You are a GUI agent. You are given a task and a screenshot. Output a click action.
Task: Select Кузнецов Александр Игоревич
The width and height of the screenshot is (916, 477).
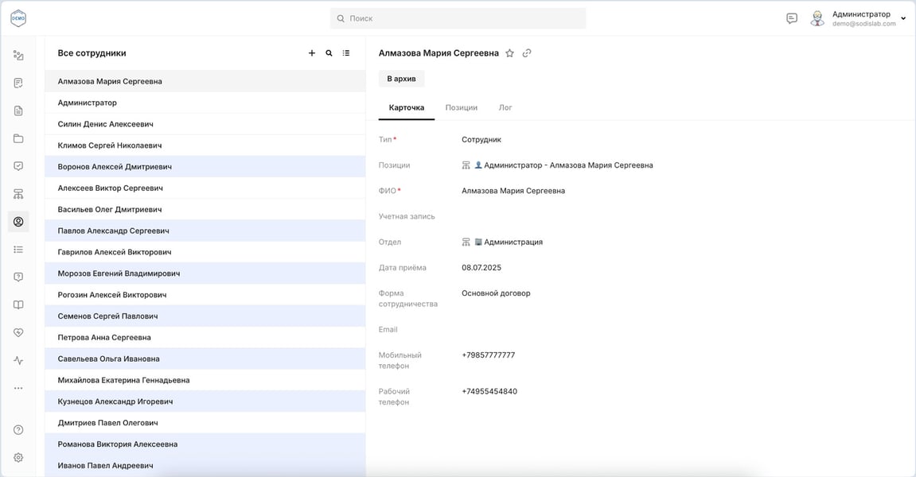(x=205, y=401)
